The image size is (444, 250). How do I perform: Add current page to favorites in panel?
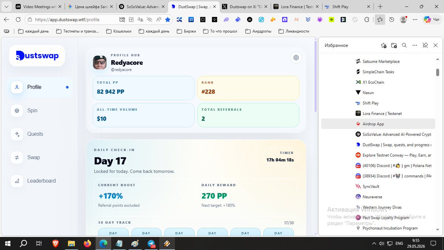(x=384, y=46)
